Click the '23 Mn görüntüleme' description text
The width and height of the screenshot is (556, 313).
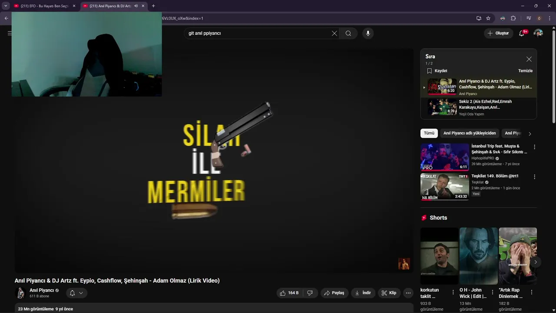coord(36,309)
